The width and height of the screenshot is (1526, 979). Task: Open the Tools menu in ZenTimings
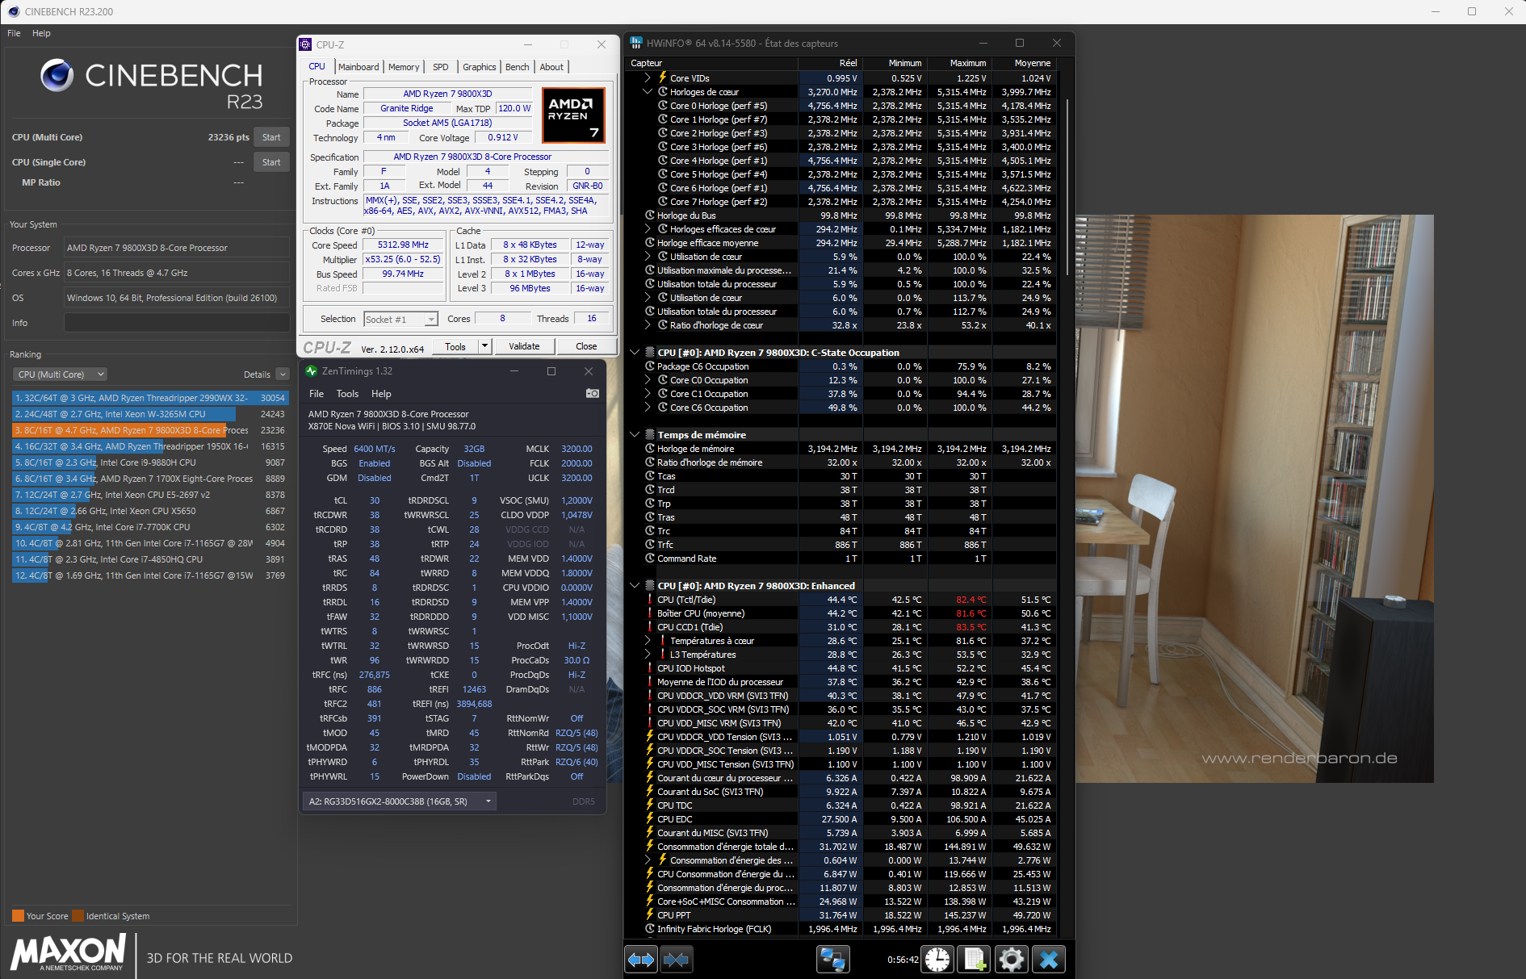coord(347,394)
